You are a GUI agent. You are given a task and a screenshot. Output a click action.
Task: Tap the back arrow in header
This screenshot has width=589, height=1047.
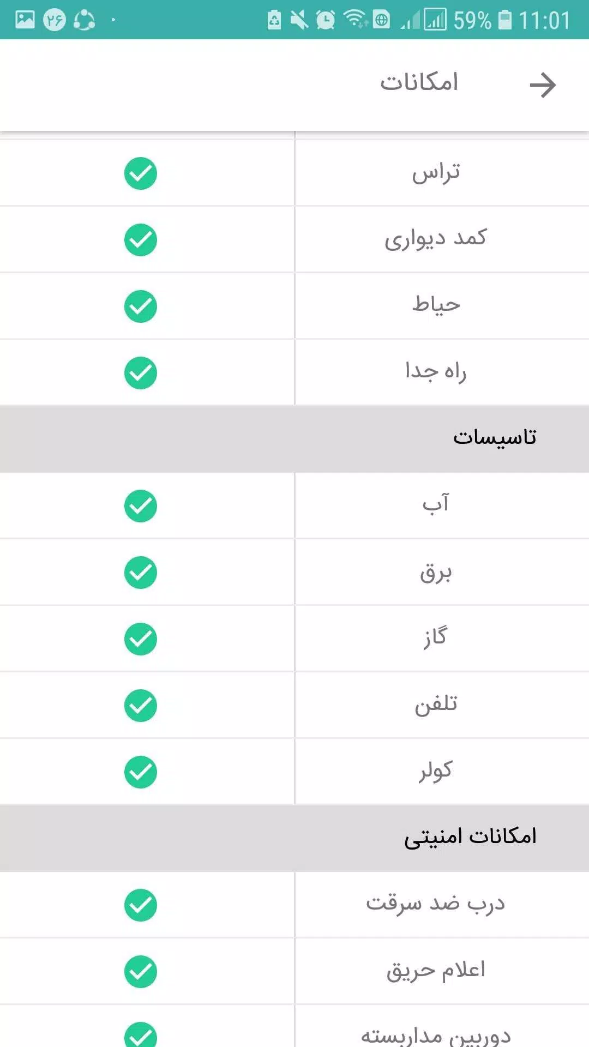pyautogui.click(x=543, y=85)
